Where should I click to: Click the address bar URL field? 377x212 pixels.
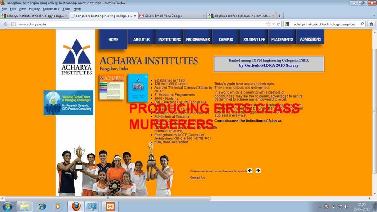(x=142, y=24)
